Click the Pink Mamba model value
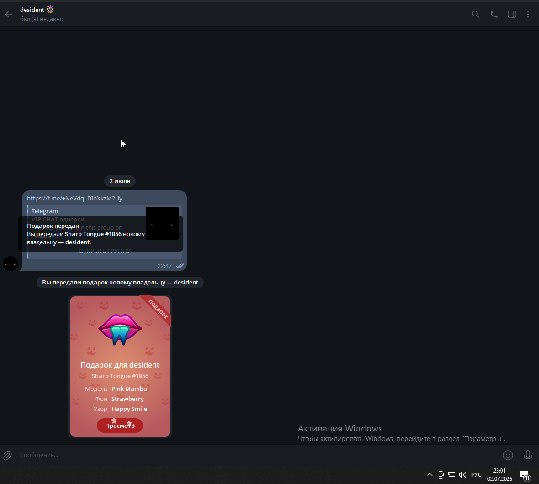This screenshot has height=484, width=539. [129, 389]
